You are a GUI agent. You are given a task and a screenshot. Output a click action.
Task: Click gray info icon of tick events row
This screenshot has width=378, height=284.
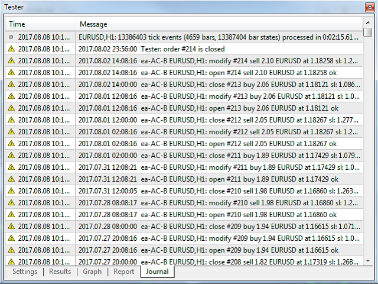click(11, 37)
